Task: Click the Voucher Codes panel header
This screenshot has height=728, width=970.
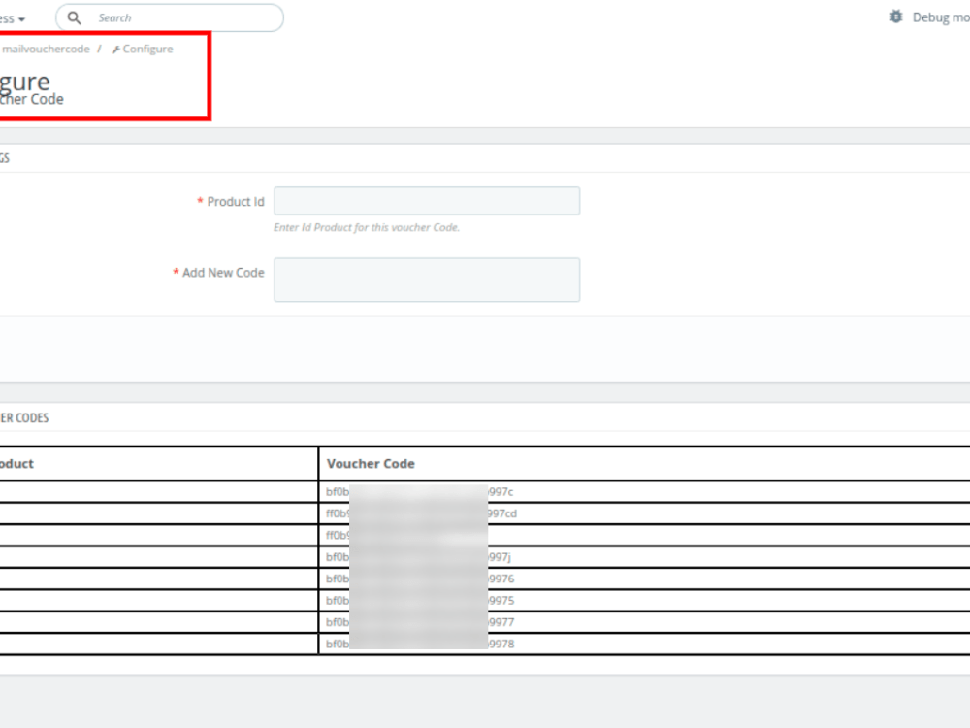Action: (x=24, y=417)
